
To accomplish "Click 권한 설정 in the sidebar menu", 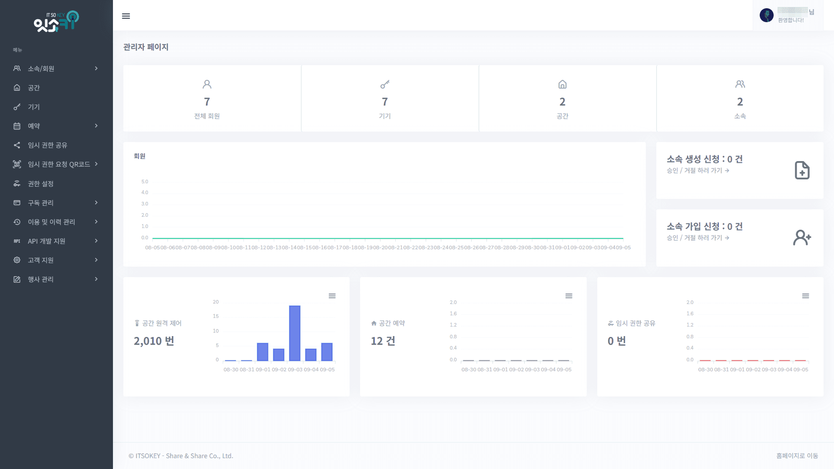I will click(40, 183).
